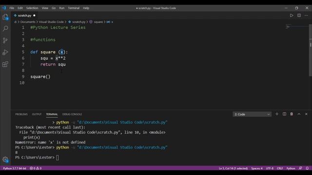The height and width of the screenshot is (175, 312).
Task: Click '#functions' comment line
Action: tap(43, 40)
